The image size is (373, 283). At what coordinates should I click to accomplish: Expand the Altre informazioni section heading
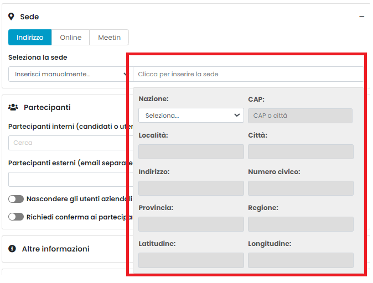(x=56, y=249)
